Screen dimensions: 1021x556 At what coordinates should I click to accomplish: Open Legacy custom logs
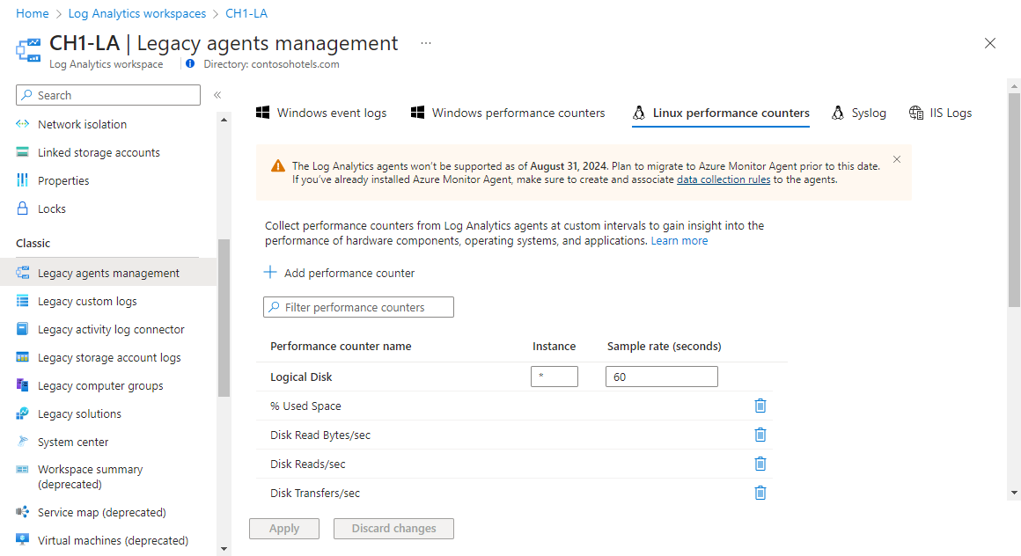87,301
